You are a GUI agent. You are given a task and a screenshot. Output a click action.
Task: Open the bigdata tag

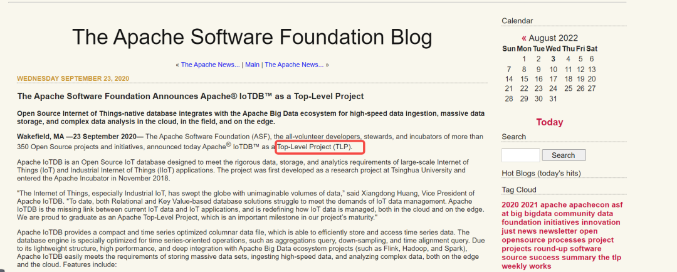coord(538,213)
